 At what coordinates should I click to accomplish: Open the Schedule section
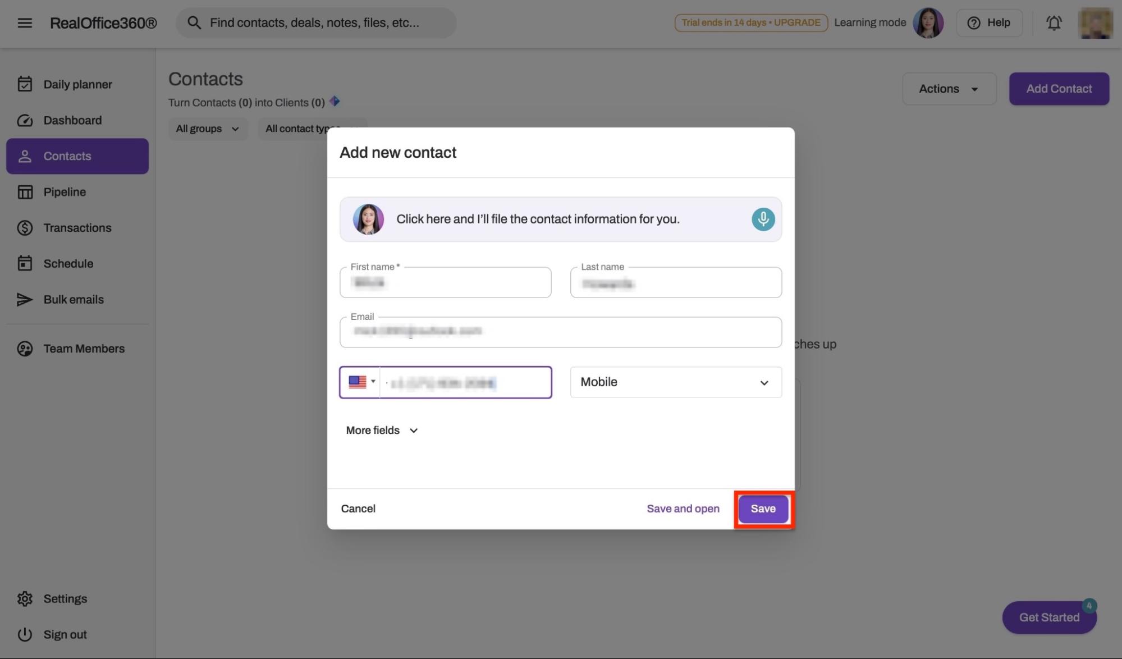click(68, 263)
